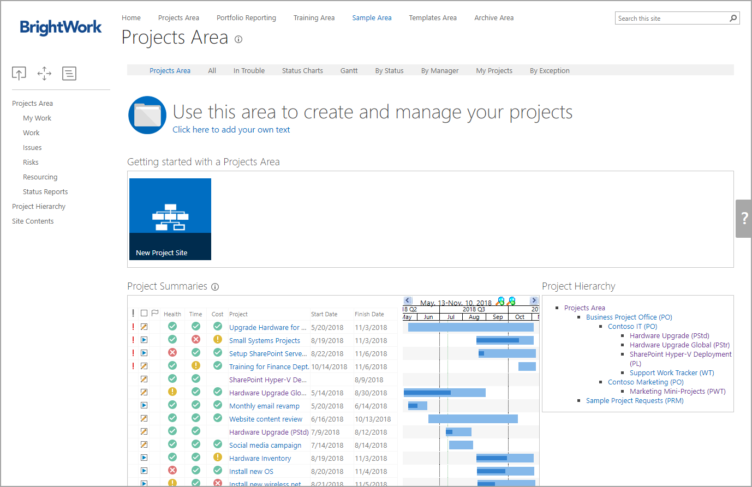Open Portfolio Reporting in top navigation
This screenshot has height=487, width=752.
point(246,17)
